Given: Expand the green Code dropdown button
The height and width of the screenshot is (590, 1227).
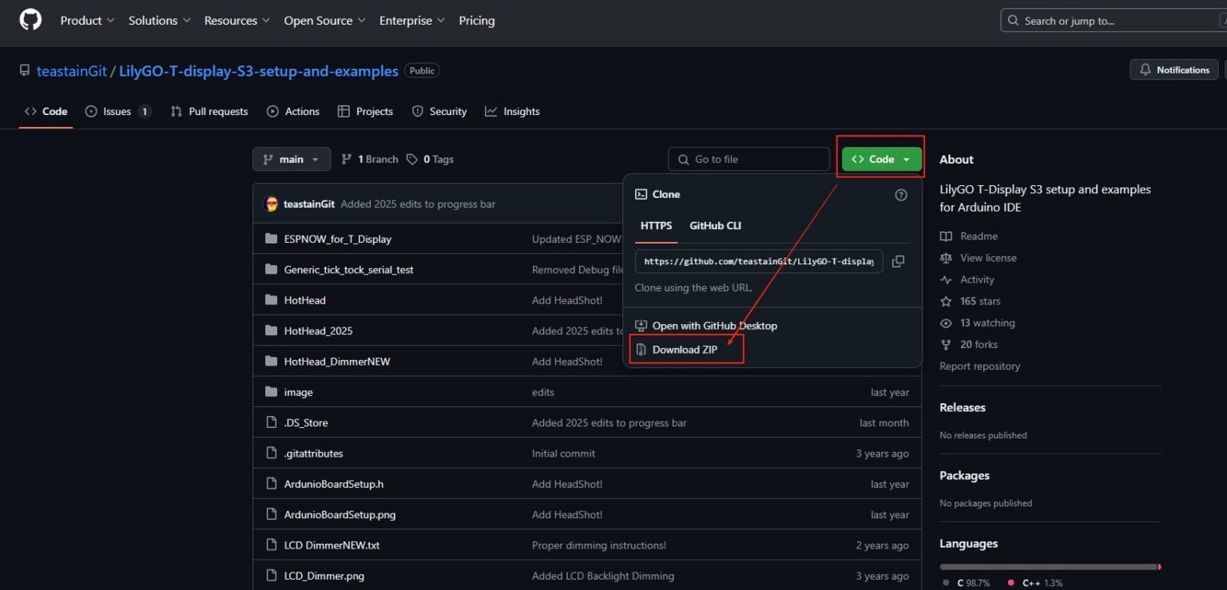Looking at the screenshot, I should (881, 159).
